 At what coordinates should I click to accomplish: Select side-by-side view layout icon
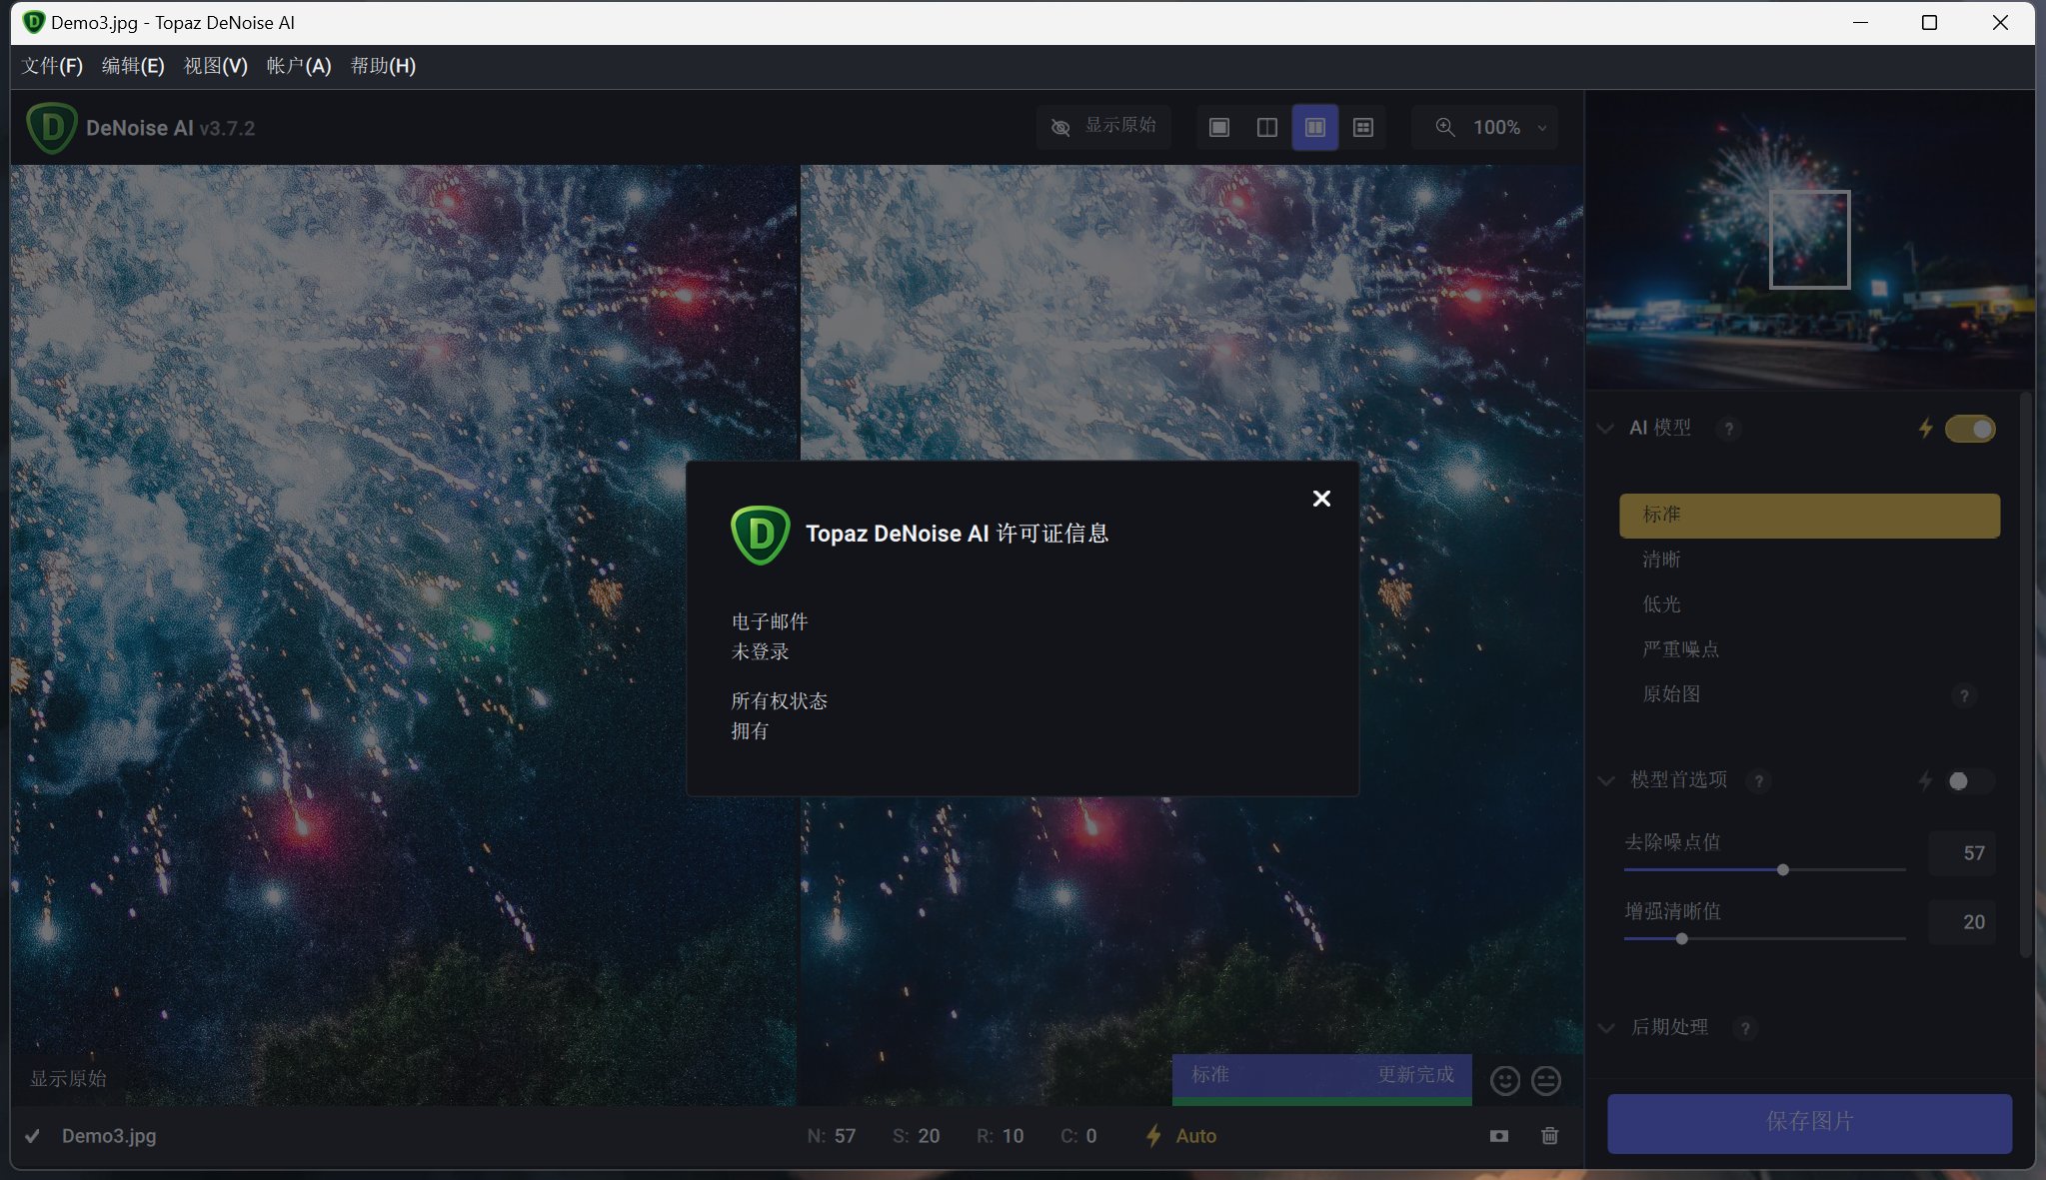pyautogui.click(x=1315, y=127)
